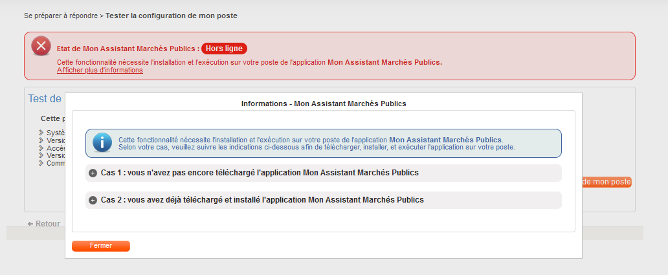Screen dimensions: 668x275
Task: Close the dialog with the Fermer button
Action: click(x=101, y=246)
